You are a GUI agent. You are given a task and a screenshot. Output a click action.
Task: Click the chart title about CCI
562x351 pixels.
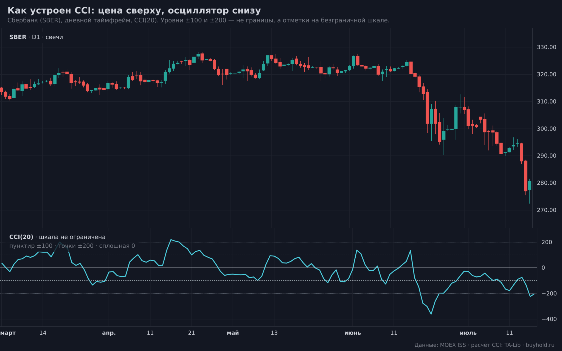(134, 11)
